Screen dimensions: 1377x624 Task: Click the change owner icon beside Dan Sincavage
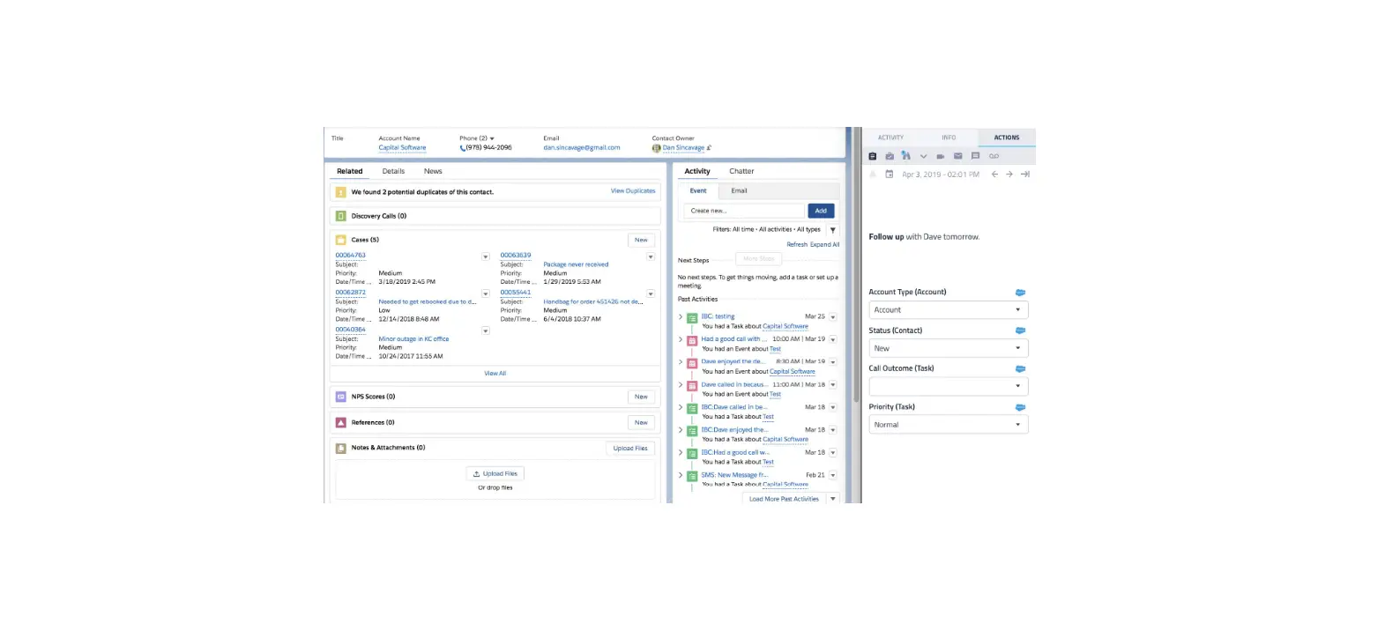(x=709, y=148)
